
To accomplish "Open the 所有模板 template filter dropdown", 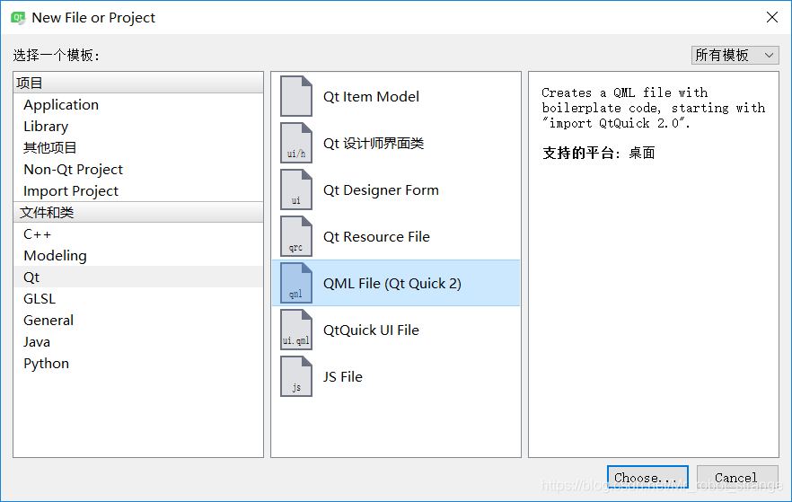I will [735, 55].
